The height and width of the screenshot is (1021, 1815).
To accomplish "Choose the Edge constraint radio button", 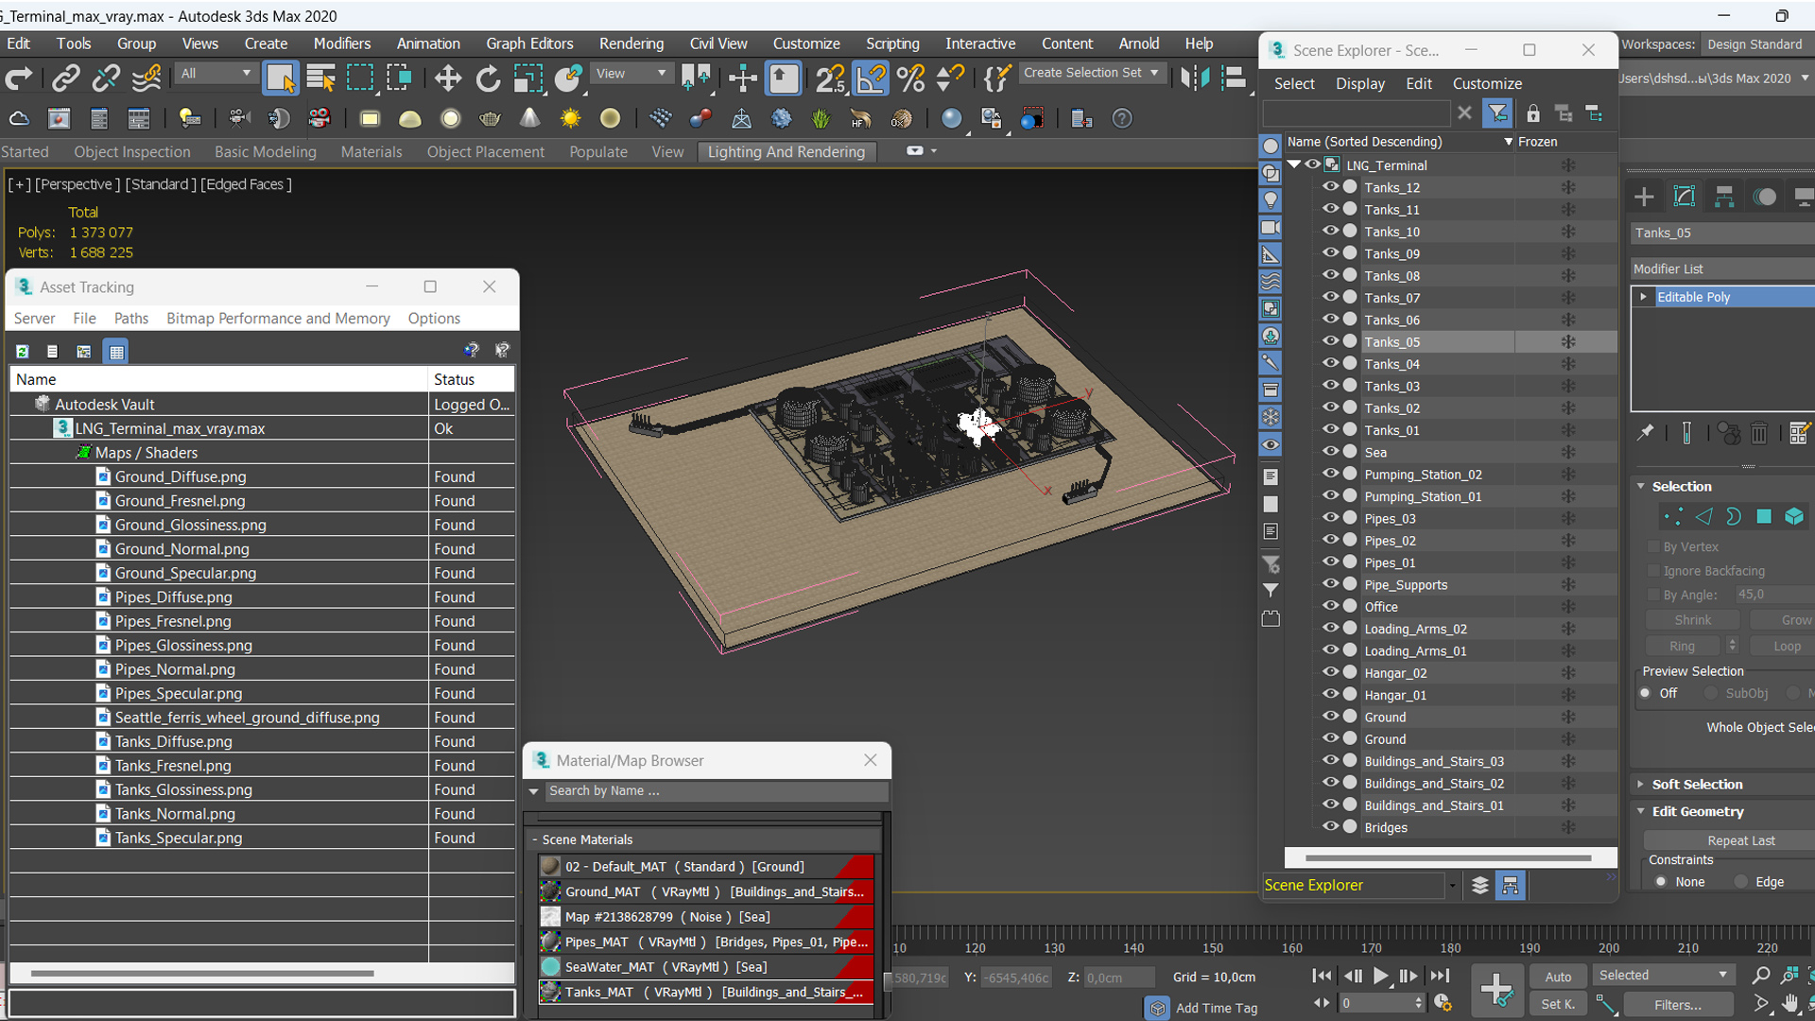I will [x=1741, y=881].
